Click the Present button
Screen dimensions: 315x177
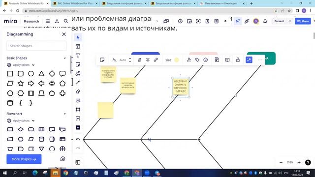(279, 21)
